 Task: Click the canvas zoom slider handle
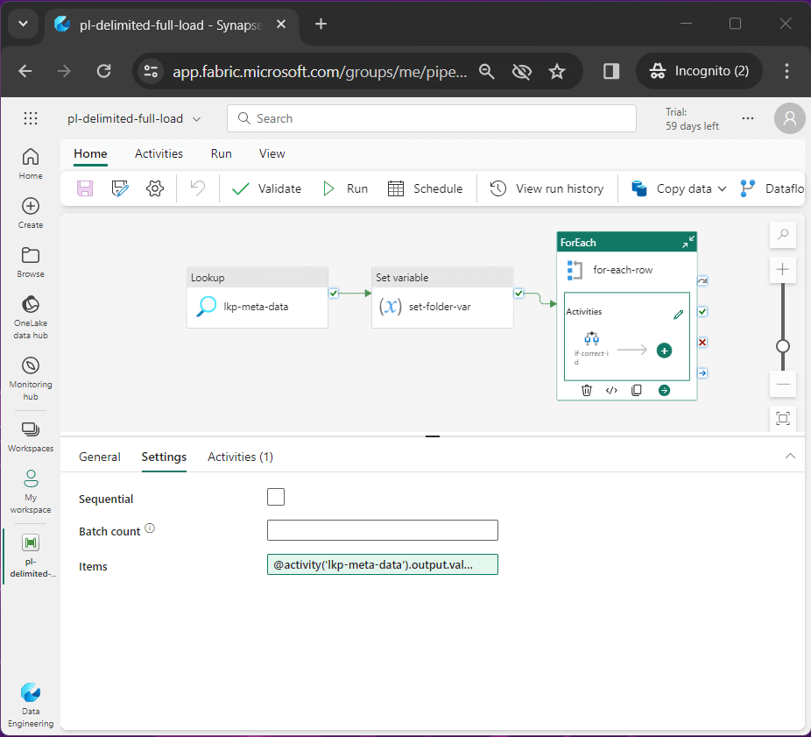[783, 346]
